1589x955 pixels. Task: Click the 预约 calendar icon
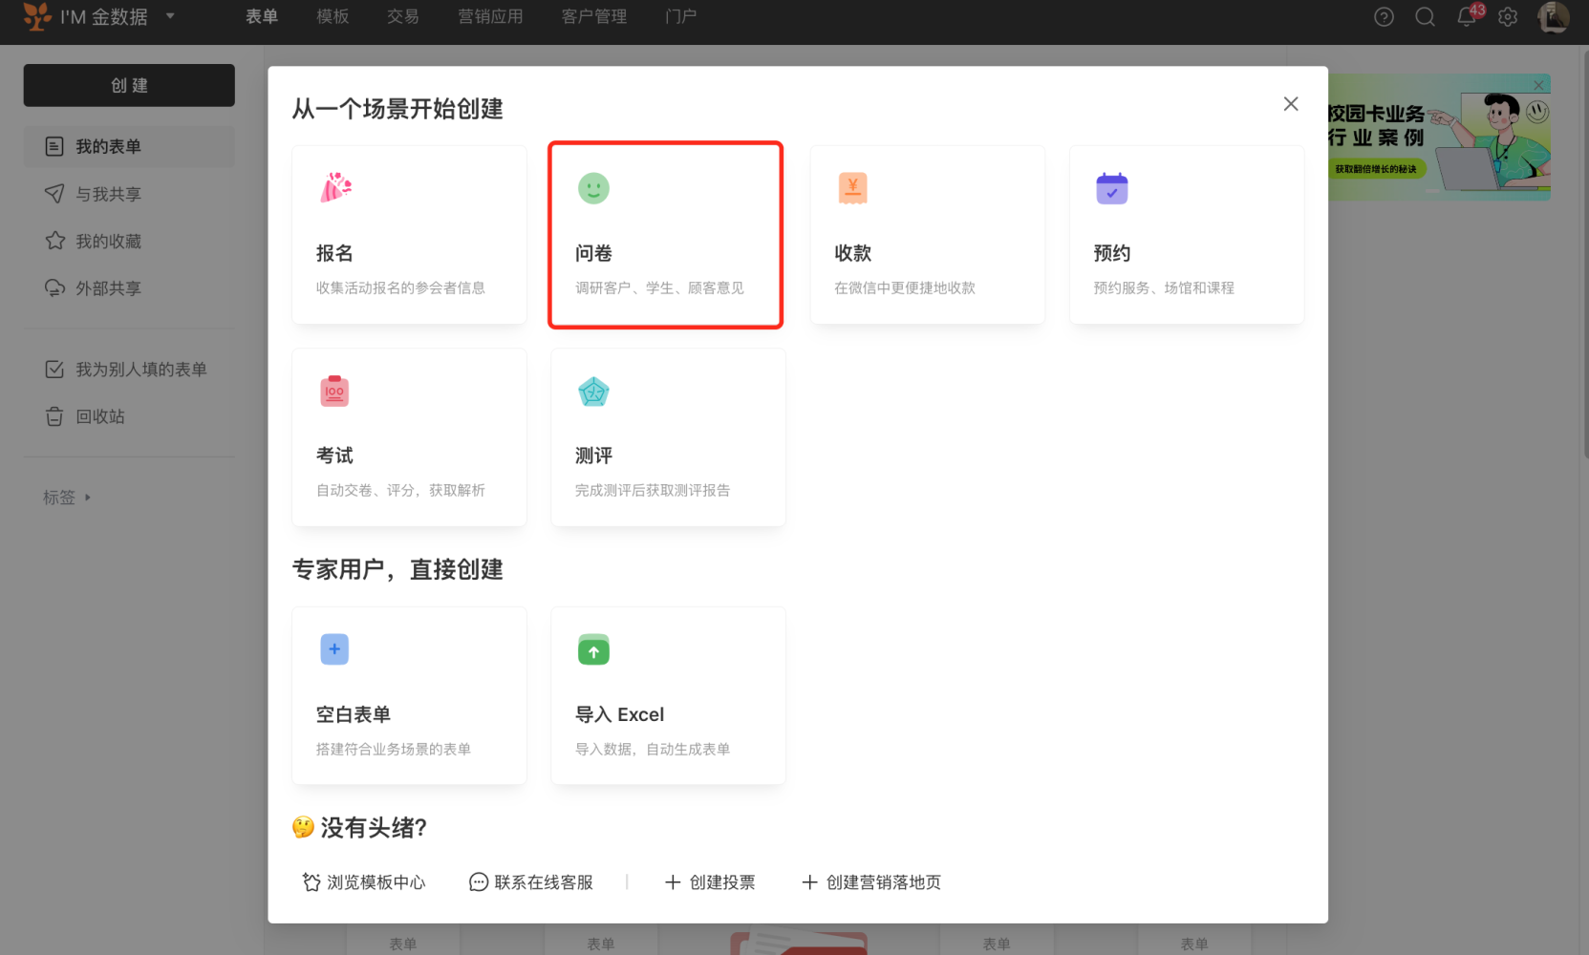click(1111, 188)
